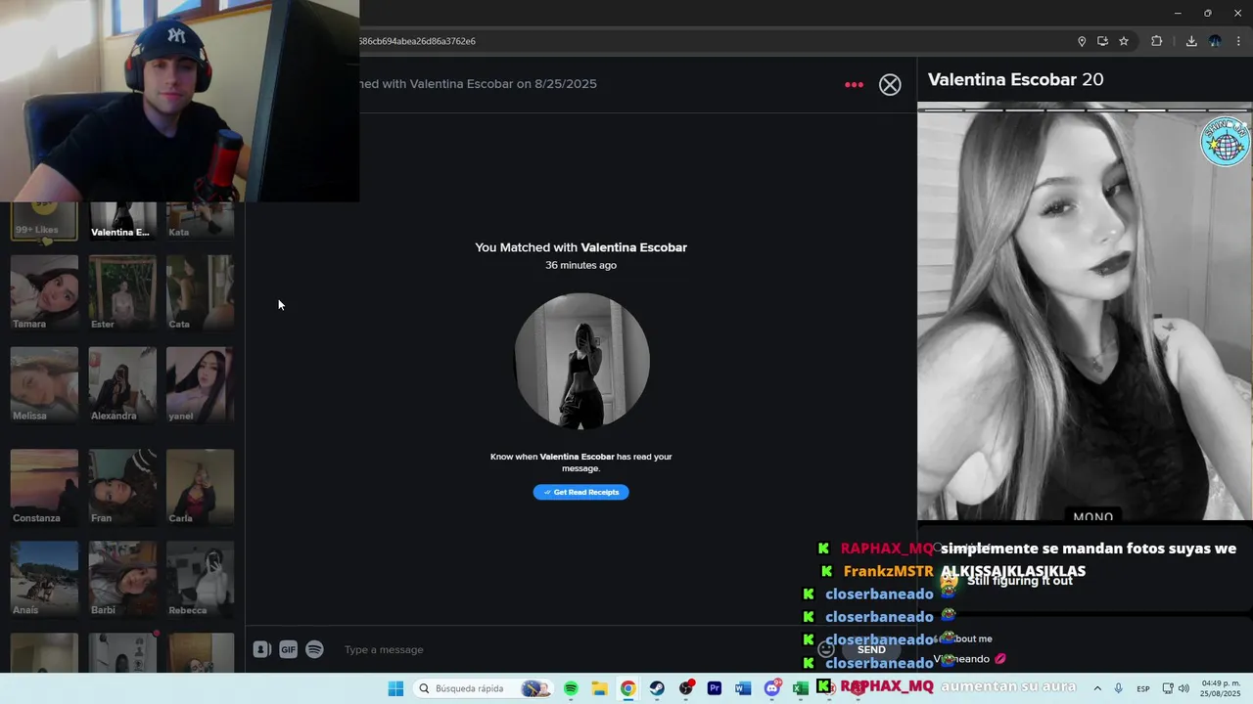Screen dimensions: 1253x704
Task: Open the Chrome extensions puzzle icon
Action: 1156,41
